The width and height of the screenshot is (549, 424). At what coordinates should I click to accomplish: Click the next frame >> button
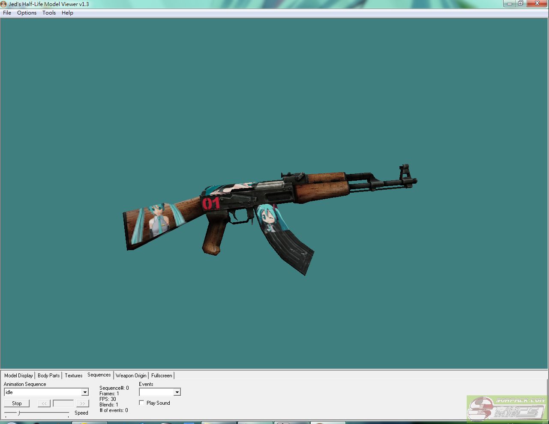82,403
